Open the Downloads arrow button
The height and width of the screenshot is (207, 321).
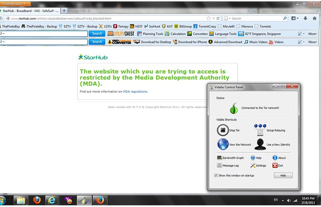point(305,18)
